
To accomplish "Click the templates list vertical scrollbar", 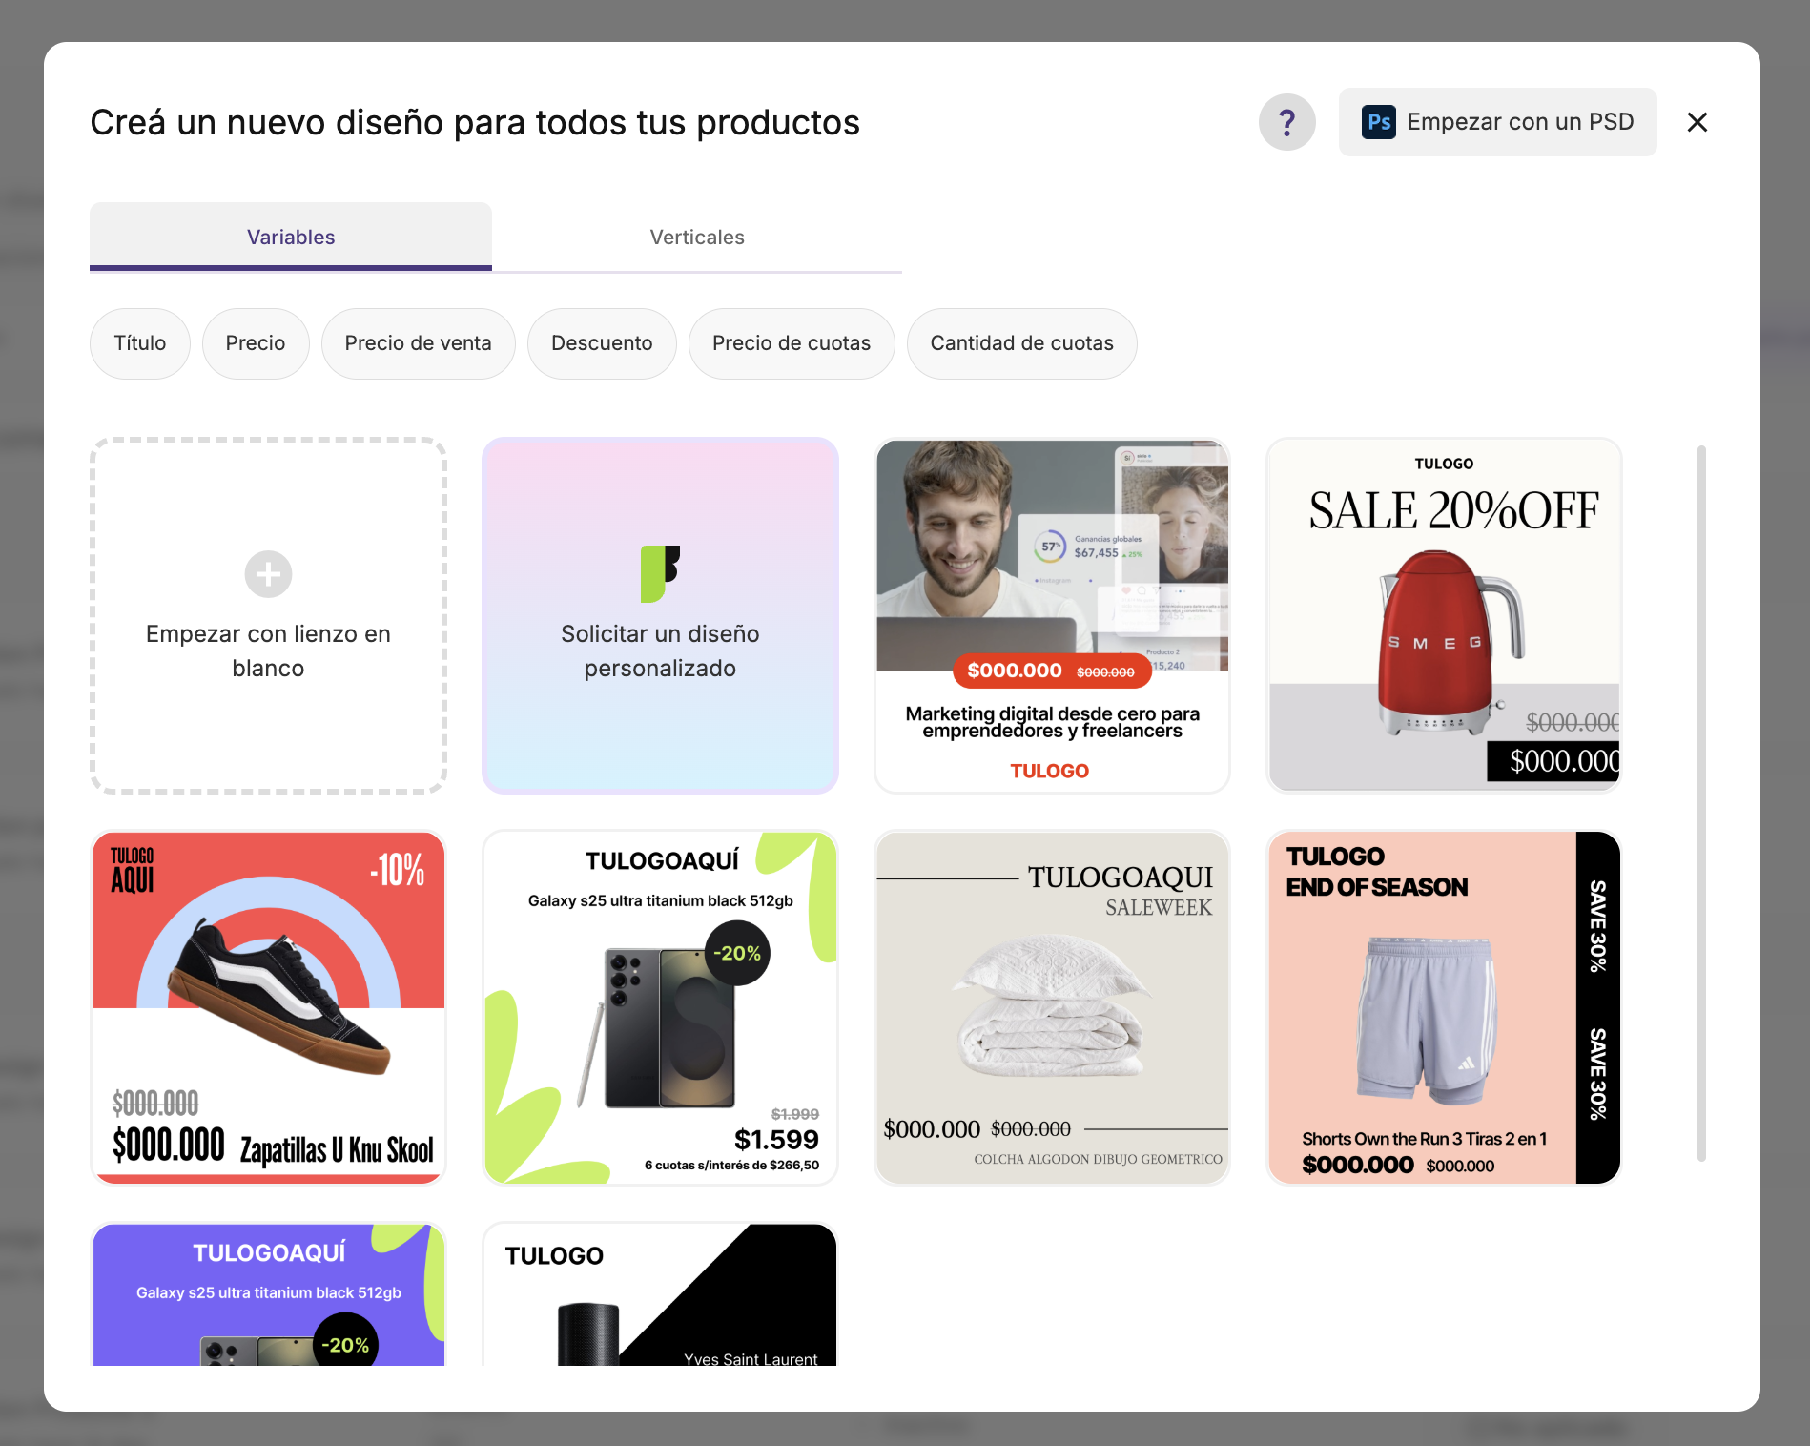I will pyautogui.click(x=1701, y=803).
